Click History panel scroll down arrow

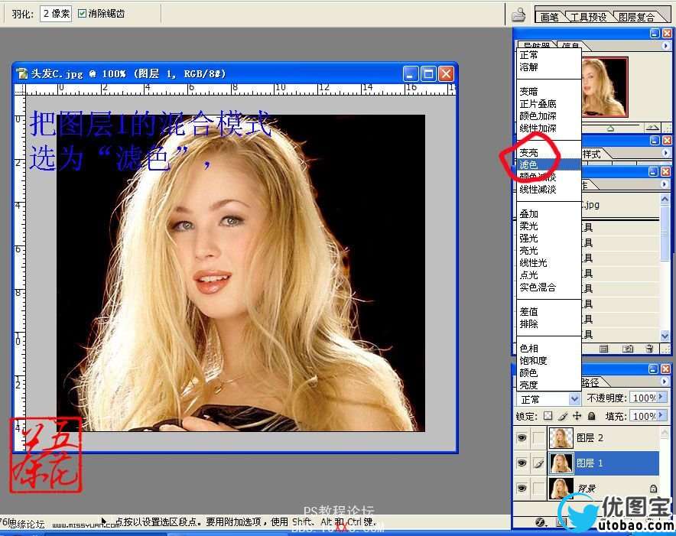(x=665, y=335)
